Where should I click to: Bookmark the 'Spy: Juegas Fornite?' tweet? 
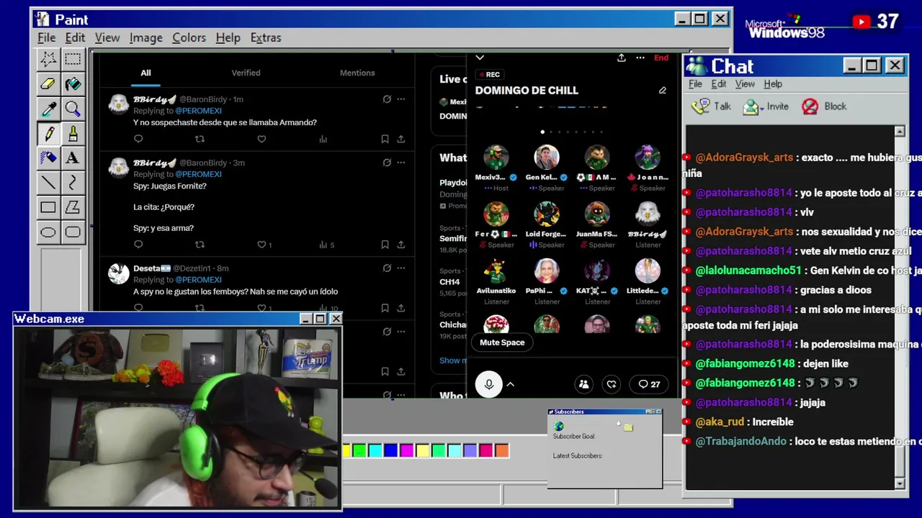coord(385,245)
